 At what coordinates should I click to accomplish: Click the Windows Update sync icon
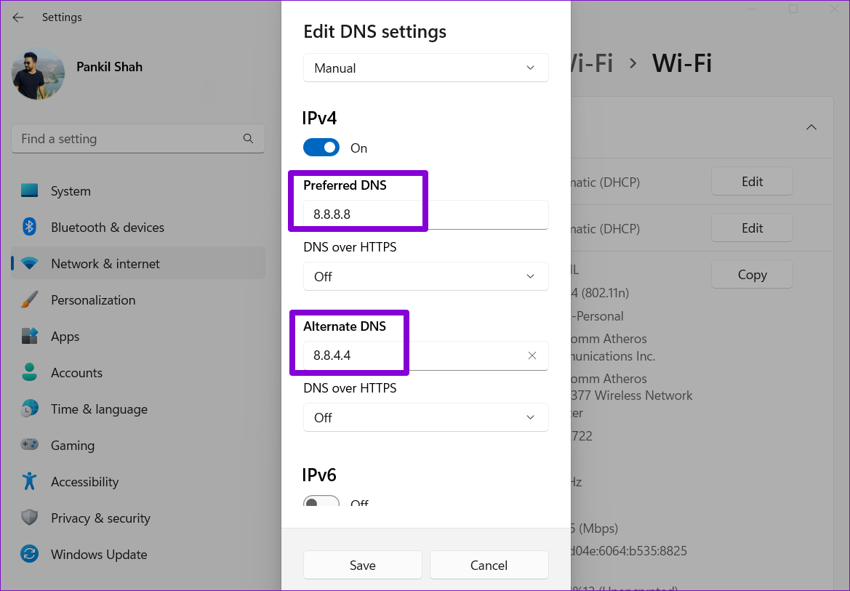[29, 554]
